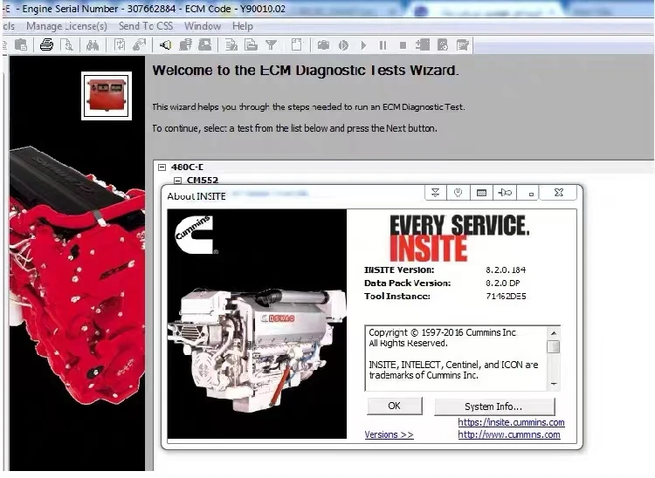
Task: Collapse the CM552 tree node
Action: 178,181
